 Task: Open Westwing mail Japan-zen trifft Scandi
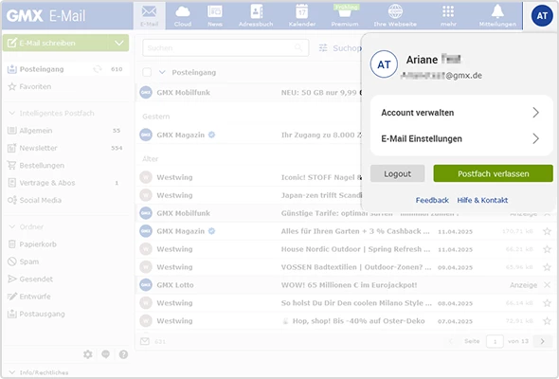(248, 195)
